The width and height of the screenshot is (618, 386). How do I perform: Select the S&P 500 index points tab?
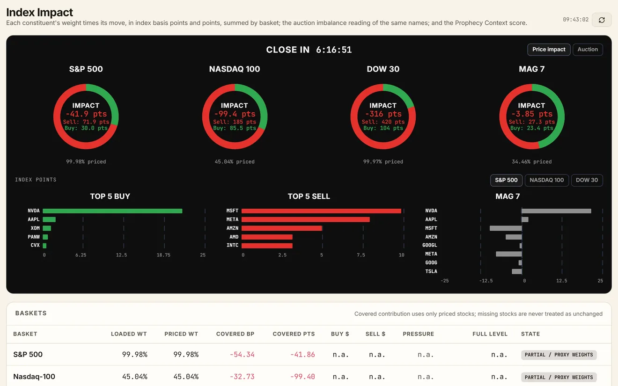click(x=506, y=180)
